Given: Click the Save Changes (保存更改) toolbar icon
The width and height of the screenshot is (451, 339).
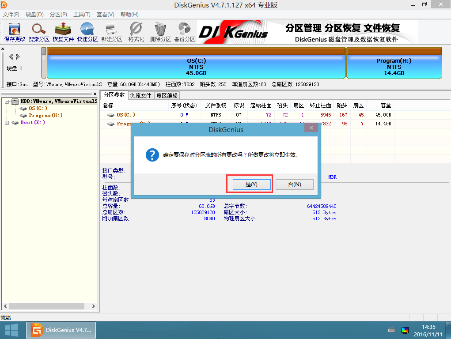Looking at the screenshot, I should (15, 32).
